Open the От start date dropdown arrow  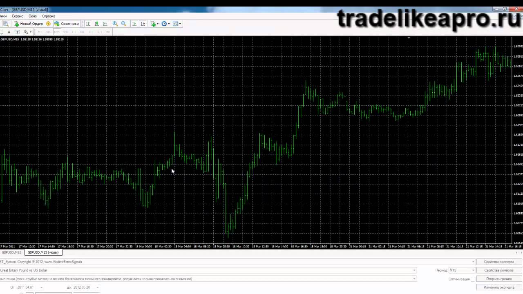pos(41,287)
